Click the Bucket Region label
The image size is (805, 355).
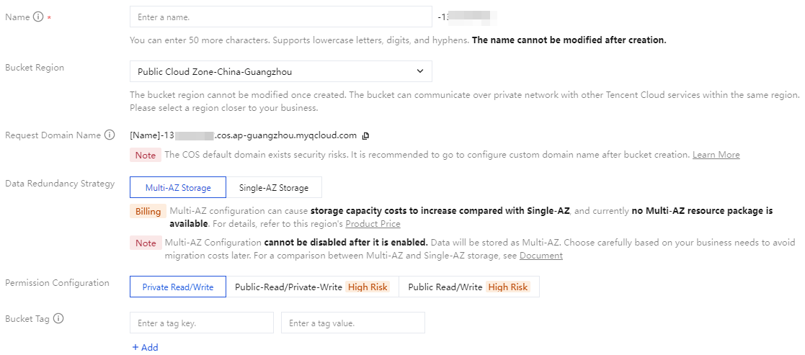[x=35, y=68]
